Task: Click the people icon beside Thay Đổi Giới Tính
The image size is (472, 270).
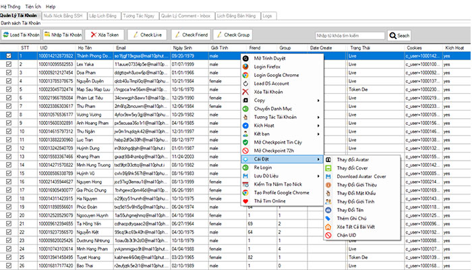Action: tap(328, 202)
